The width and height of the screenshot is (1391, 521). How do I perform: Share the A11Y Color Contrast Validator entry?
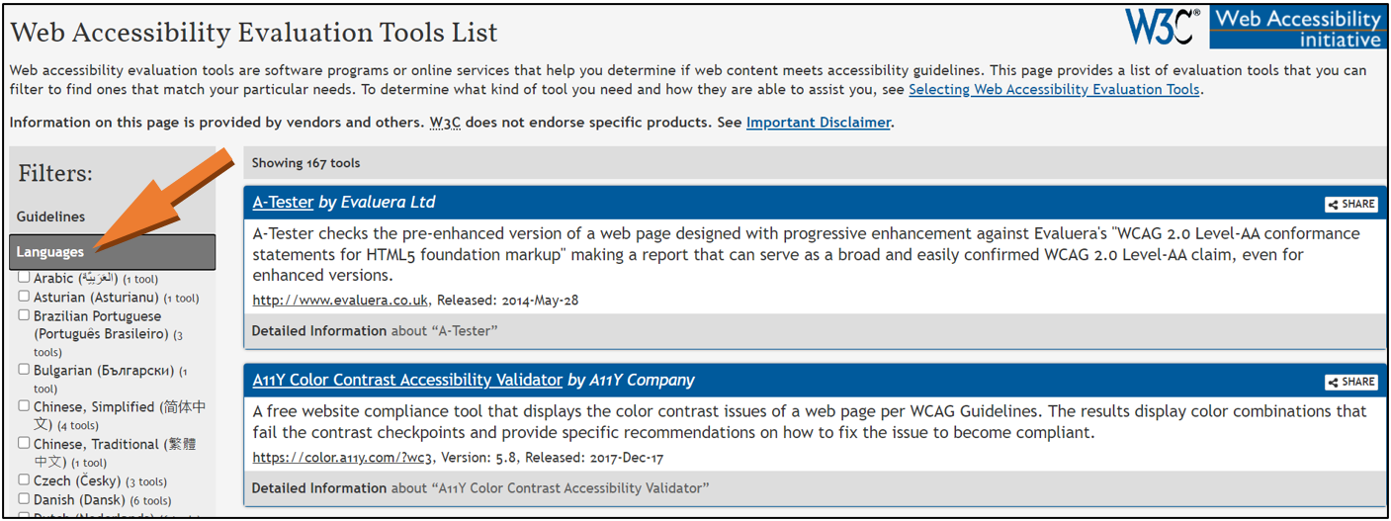point(1351,382)
